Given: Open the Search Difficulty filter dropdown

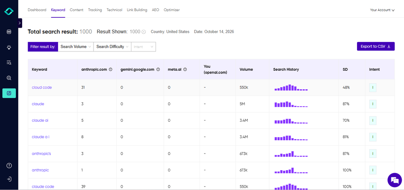Looking at the screenshot, I should pos(112,47).
